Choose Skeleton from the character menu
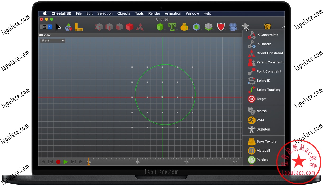Viewport: 323px width, 185px height. pyautogui.click(x=263, y=129)
